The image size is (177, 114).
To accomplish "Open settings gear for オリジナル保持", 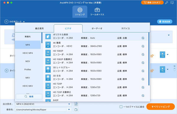I will coord(143,38).
